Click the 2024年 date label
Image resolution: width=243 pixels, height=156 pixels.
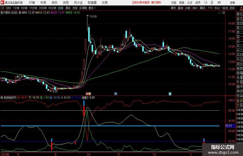[x=5, y=154]
